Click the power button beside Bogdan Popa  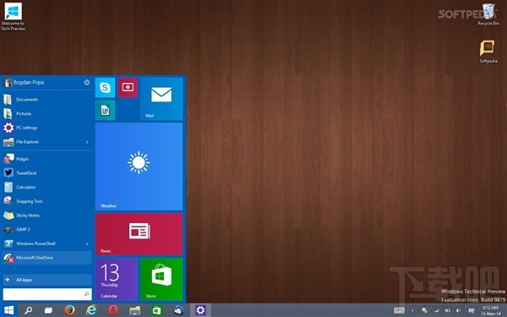point(87,82)
